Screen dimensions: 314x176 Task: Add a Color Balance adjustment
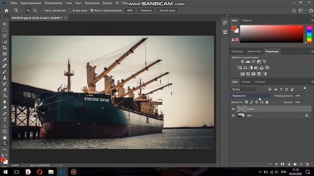point(245,68)
